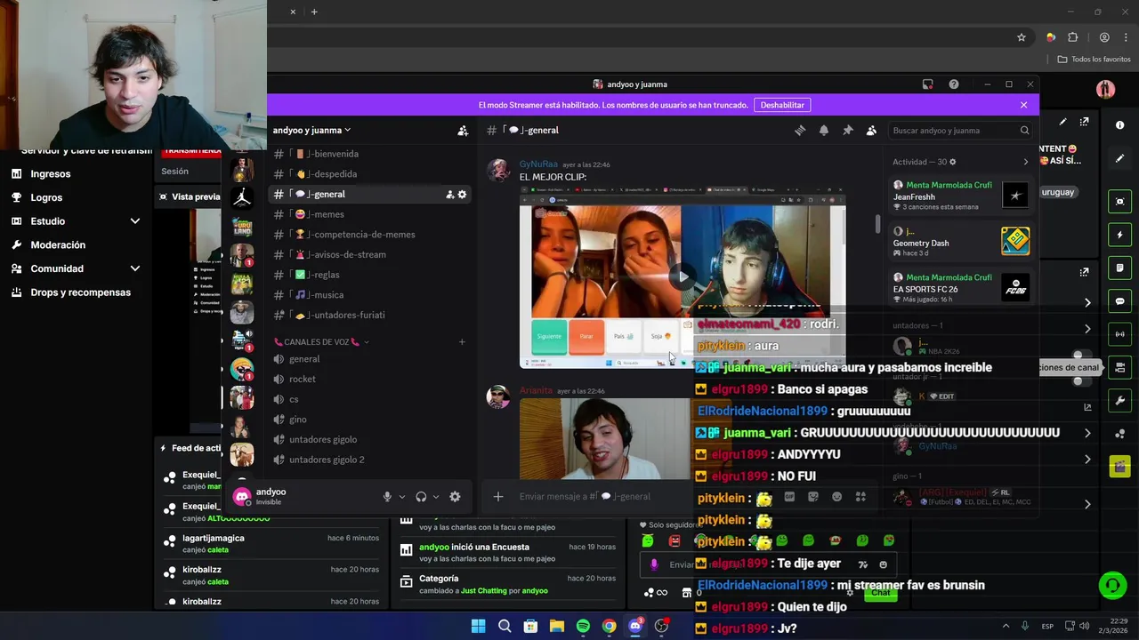Open the musica text channel
The image size is (1139, 640).
pyautogui.click(x=371, y=295)
